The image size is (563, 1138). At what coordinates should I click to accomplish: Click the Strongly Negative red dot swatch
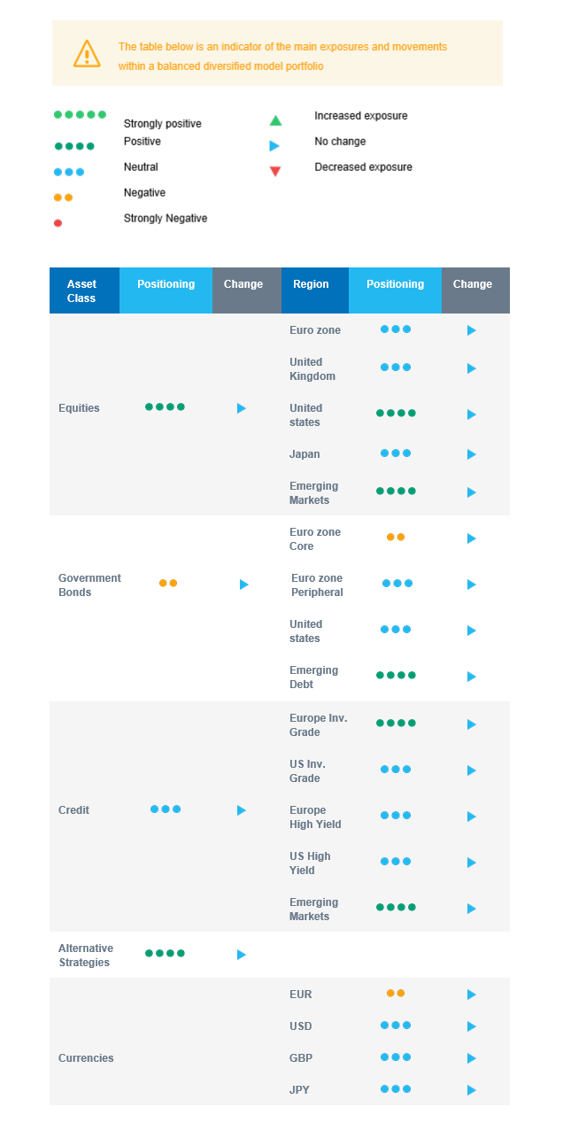[58, 223]
